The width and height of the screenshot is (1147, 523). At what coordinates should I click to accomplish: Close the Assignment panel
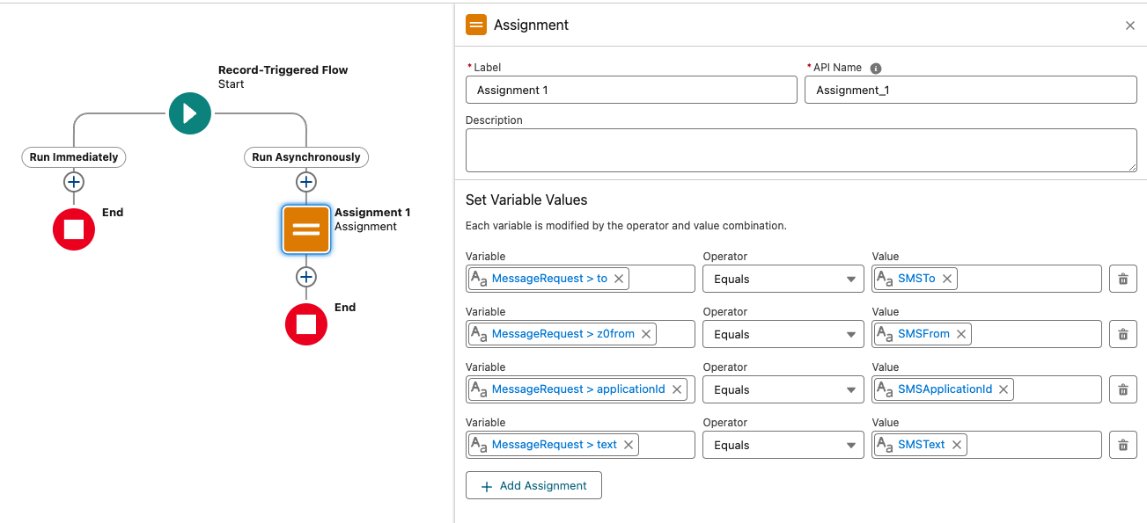pyautogui.click(x=1130, y=25)
